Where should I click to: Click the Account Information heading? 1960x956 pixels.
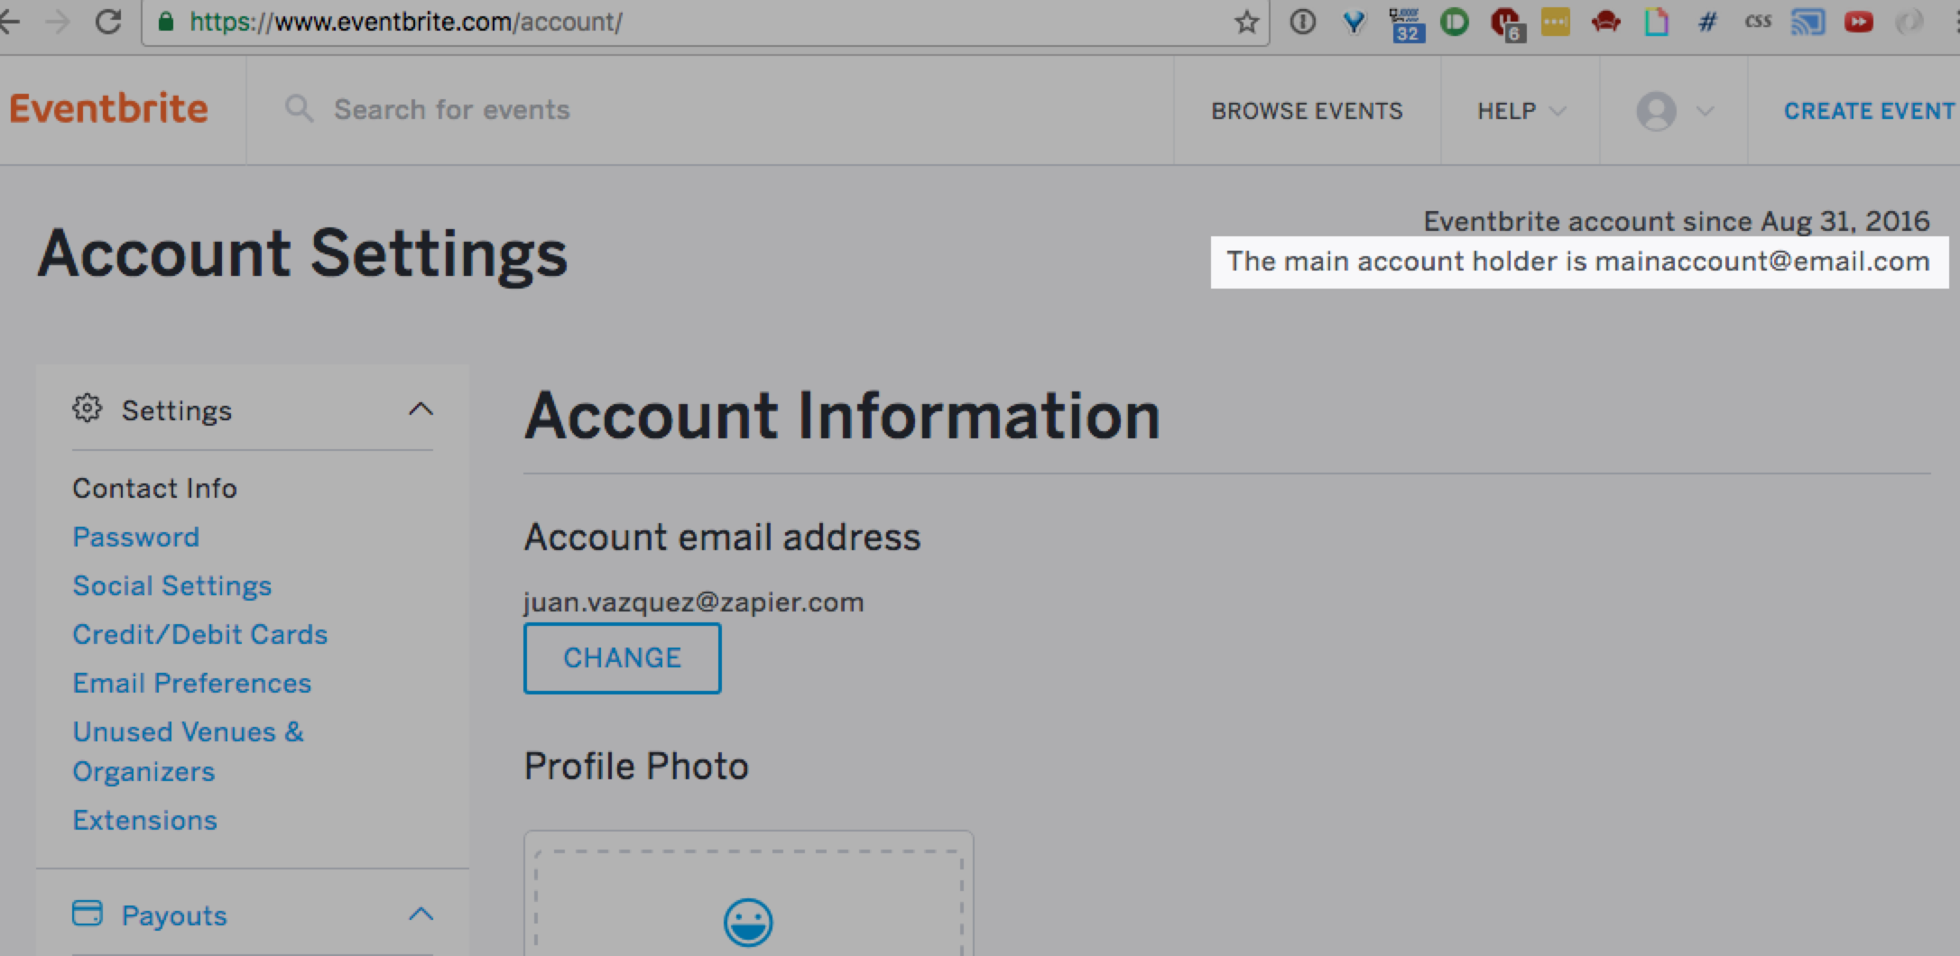[841, 416]
